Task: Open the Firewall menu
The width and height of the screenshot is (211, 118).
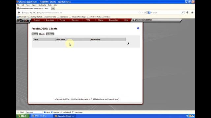Action: [62, 20]
